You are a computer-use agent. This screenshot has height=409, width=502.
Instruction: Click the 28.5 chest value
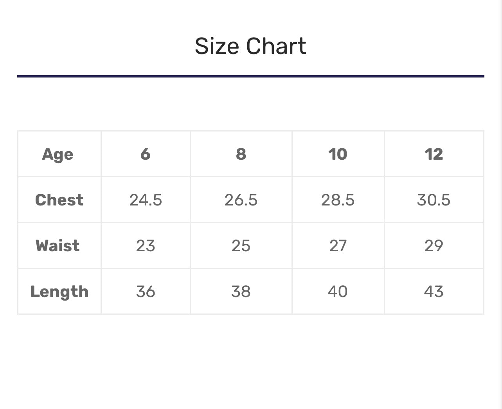coord(337,200)
